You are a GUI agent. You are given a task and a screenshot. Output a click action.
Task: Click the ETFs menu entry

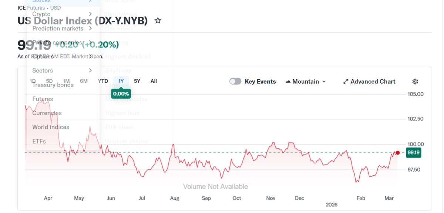(39, 141)
